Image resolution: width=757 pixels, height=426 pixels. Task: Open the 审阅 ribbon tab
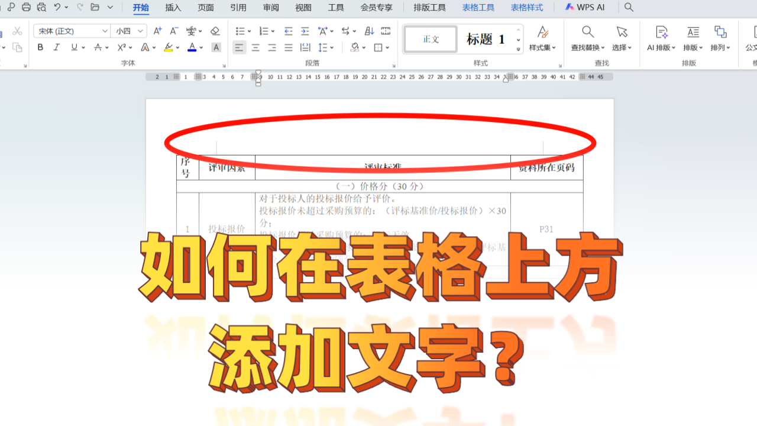270,8
